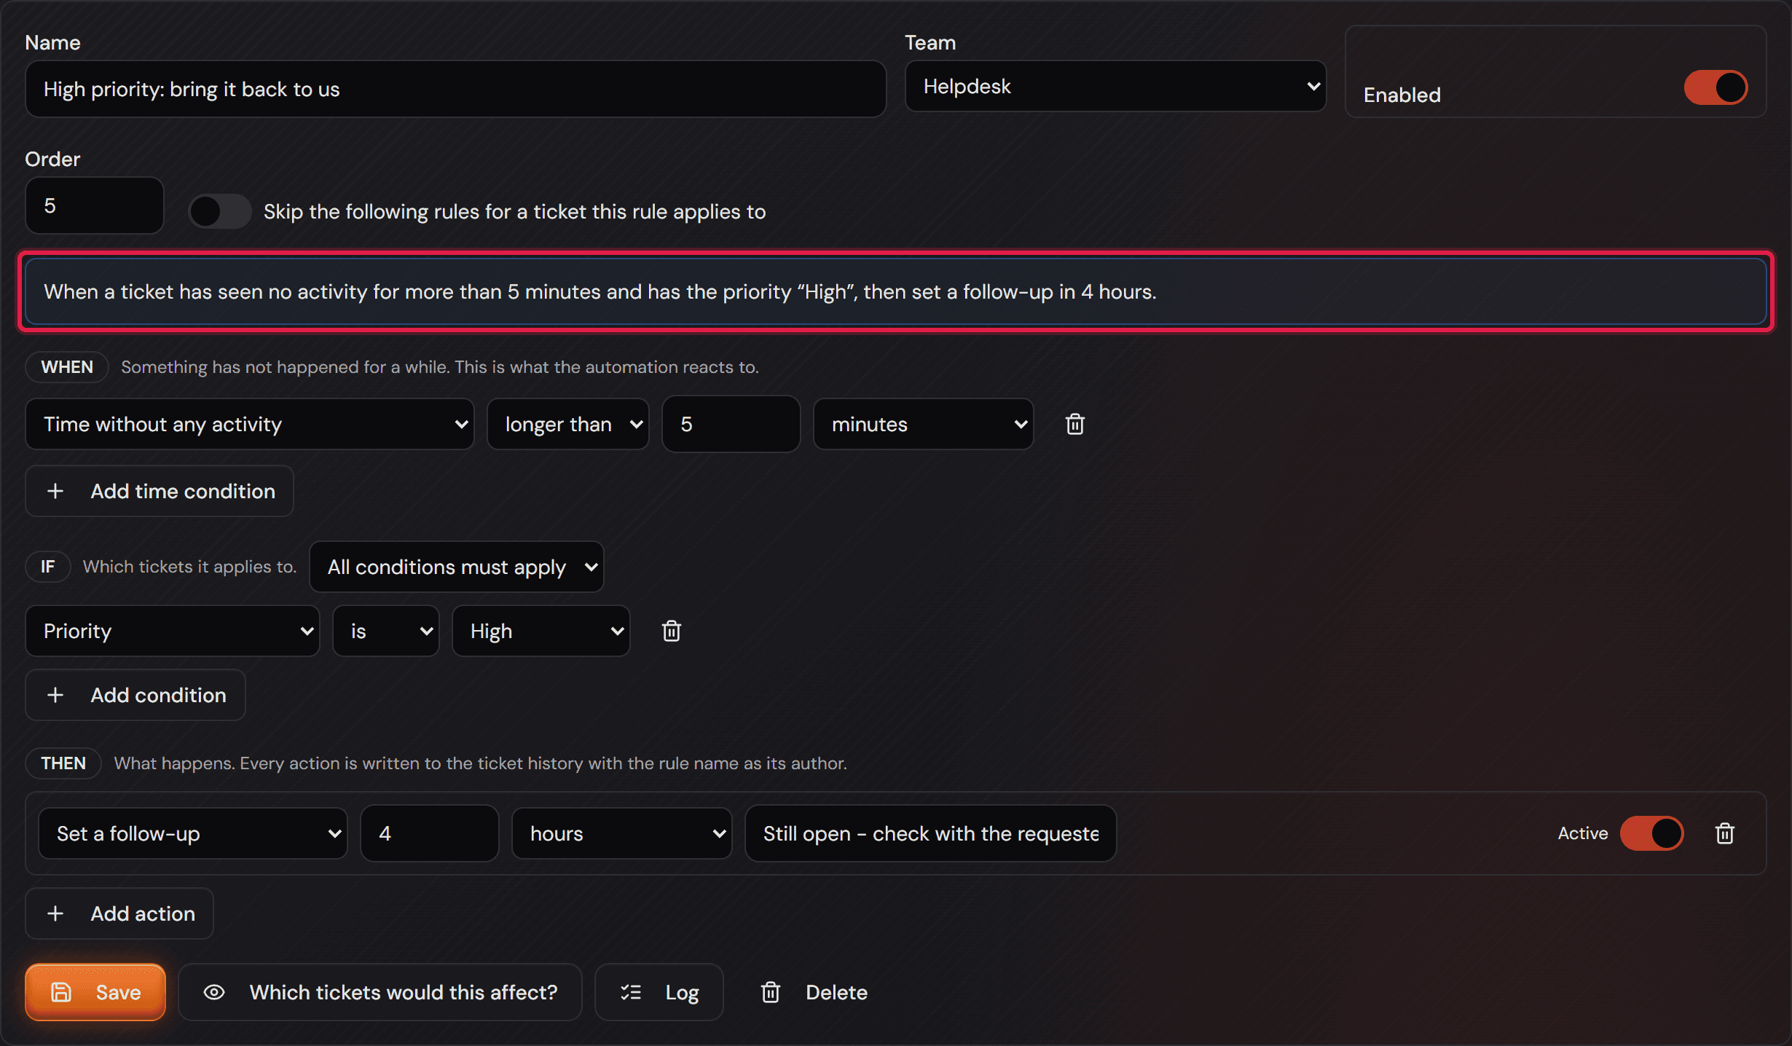The width and height of the screenshot is (1792, 1046).
Task: Click the checklist icon next to Log
Action: (631, 992)
